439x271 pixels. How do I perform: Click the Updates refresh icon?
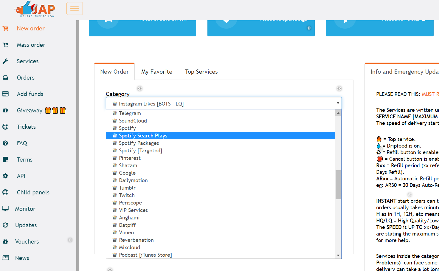(x=5, y=225)
